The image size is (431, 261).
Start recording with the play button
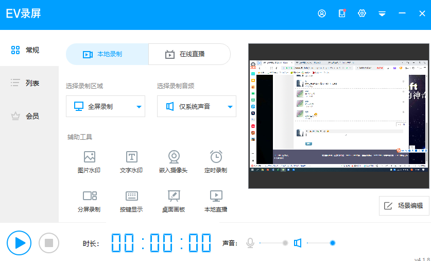(19, 243)
